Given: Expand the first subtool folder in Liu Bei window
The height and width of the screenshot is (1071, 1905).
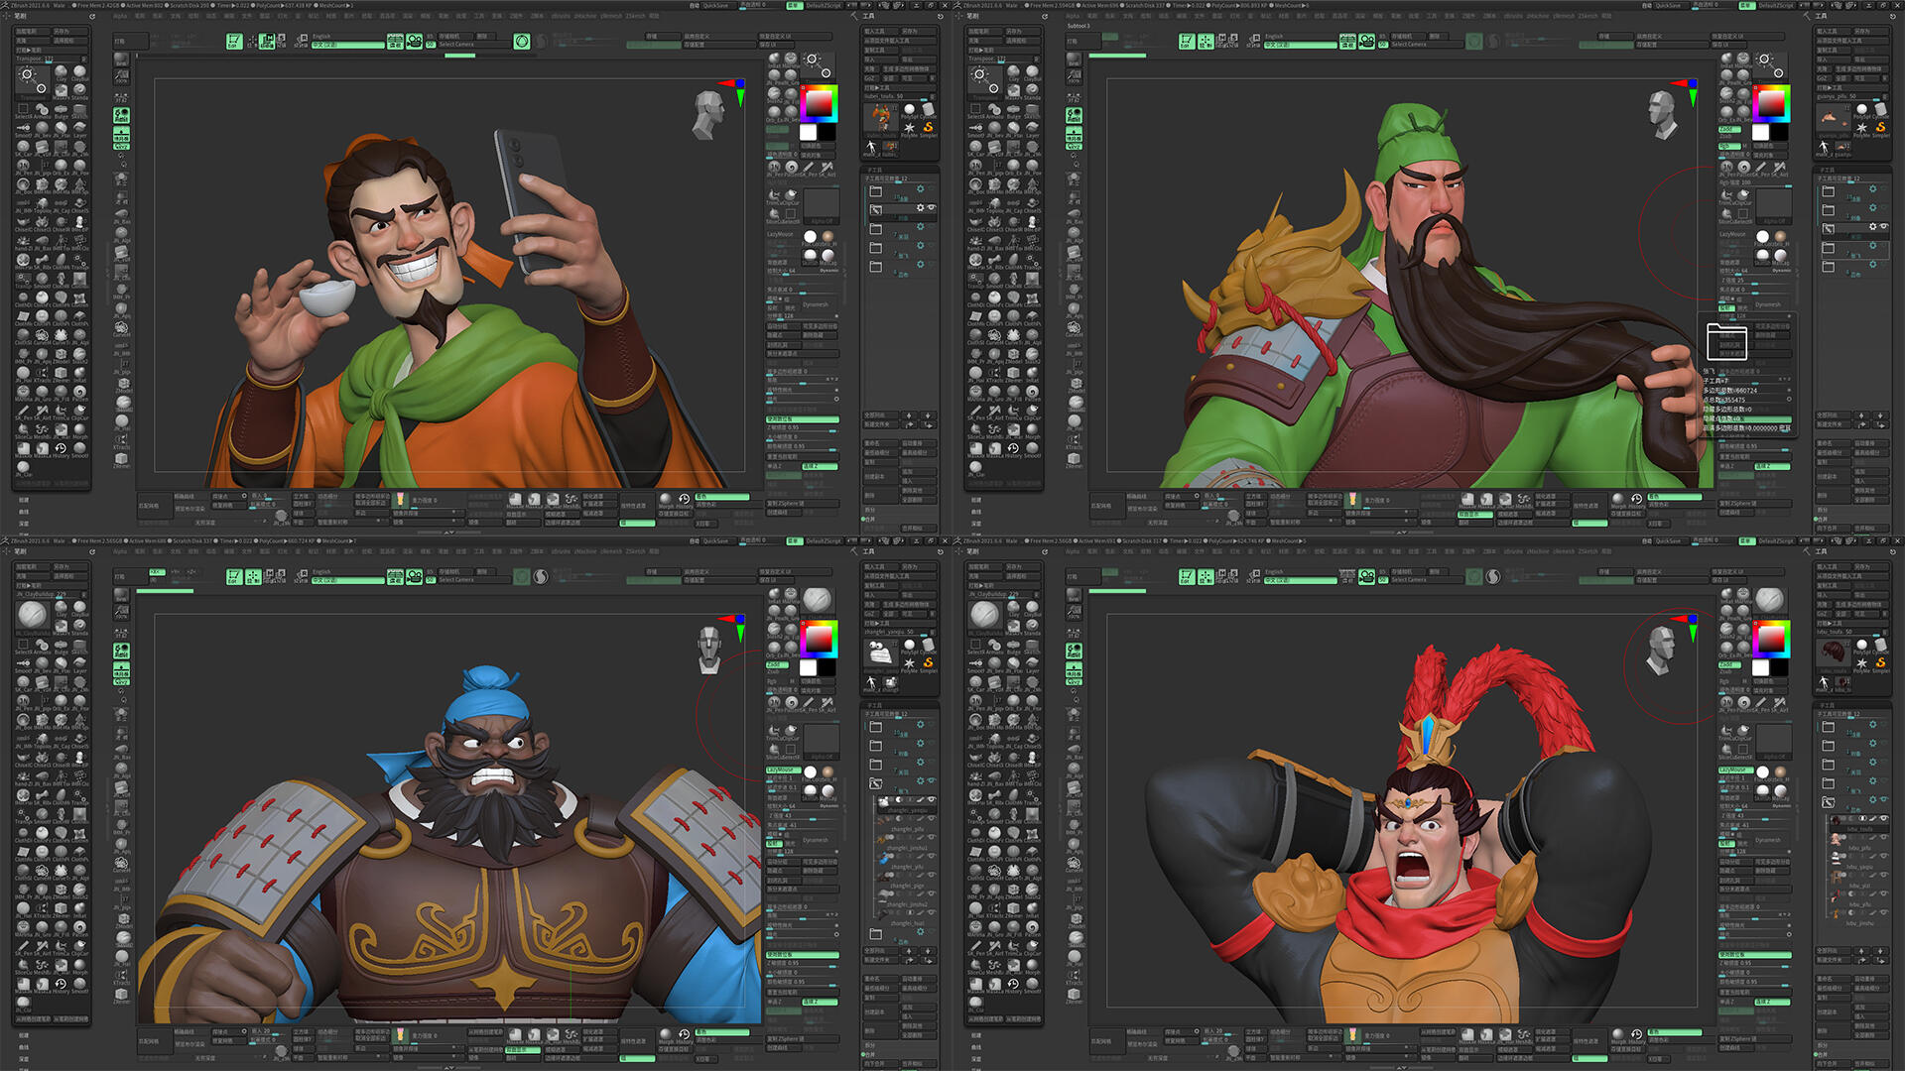Looking at the screenshot, I should click(875, 191).
